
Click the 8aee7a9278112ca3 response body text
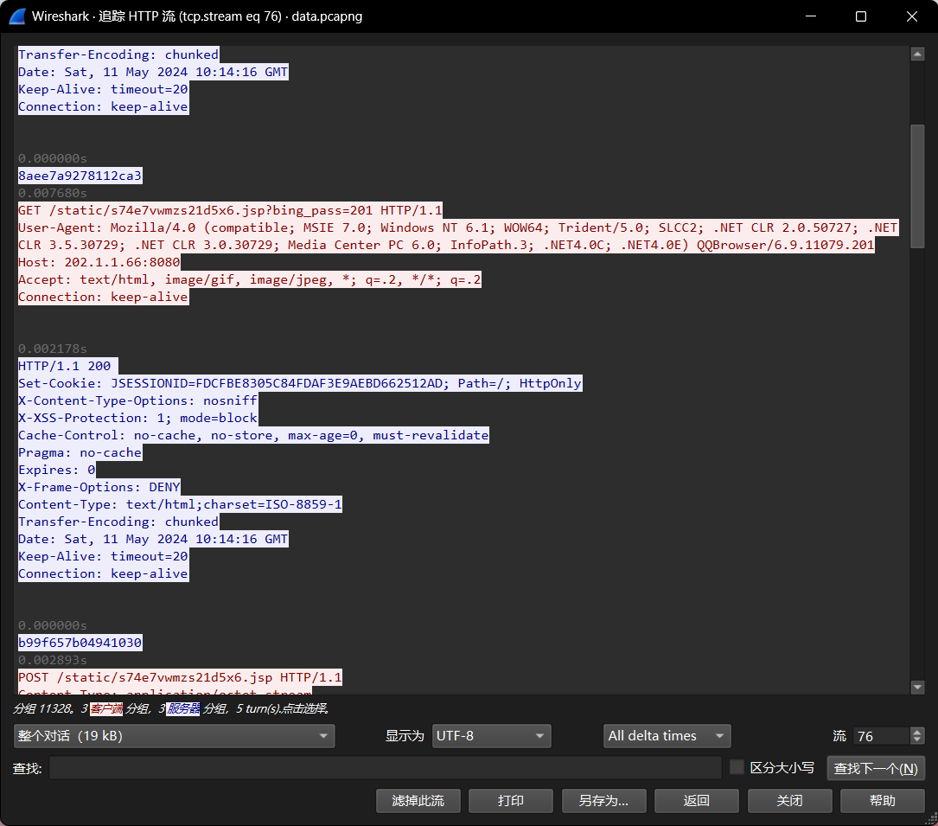80,176
